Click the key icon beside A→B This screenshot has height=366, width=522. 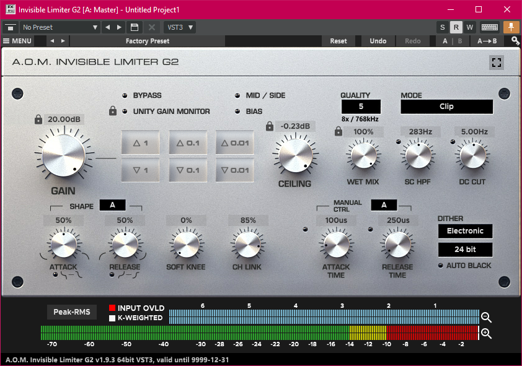(515, 41)
